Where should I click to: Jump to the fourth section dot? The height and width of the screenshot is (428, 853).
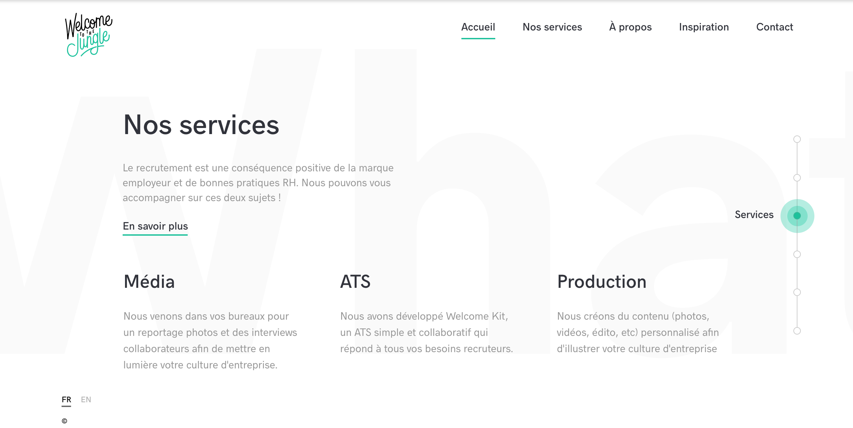[797, 254]
